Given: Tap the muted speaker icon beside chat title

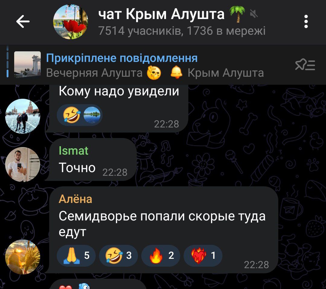Looking at the screenshot, I should coord(254,14).
